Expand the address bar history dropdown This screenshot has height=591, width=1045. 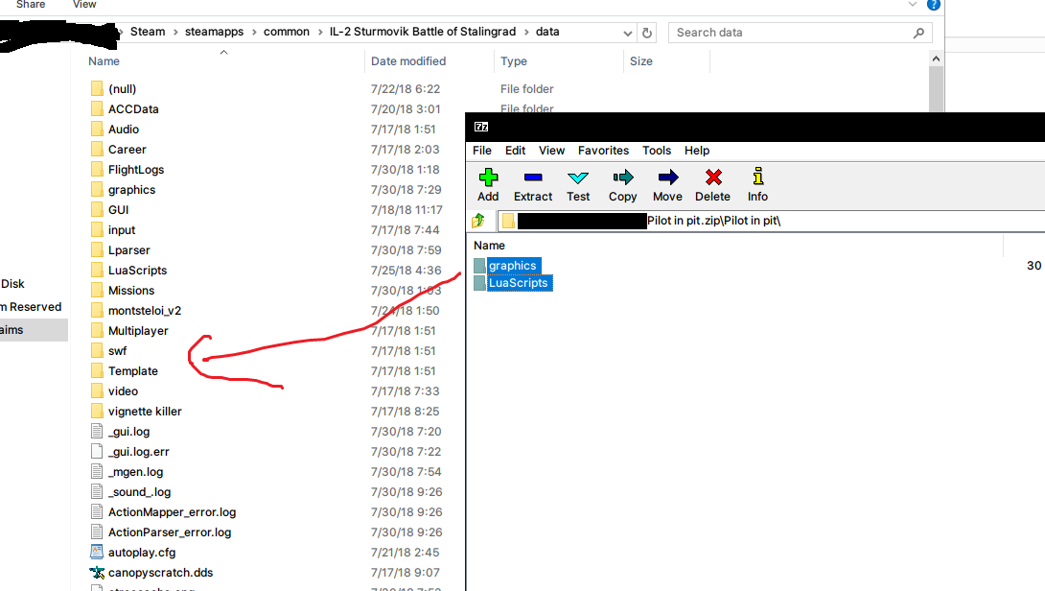(x=627, y=33)
